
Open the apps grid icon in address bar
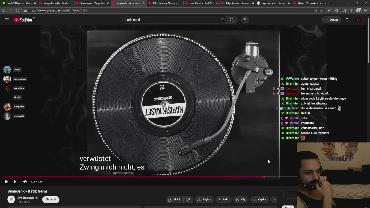click(x=315, y=10)
